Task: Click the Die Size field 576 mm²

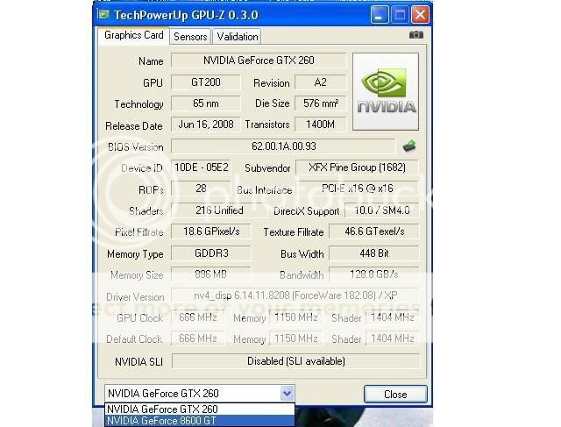Action: [320, 103]
